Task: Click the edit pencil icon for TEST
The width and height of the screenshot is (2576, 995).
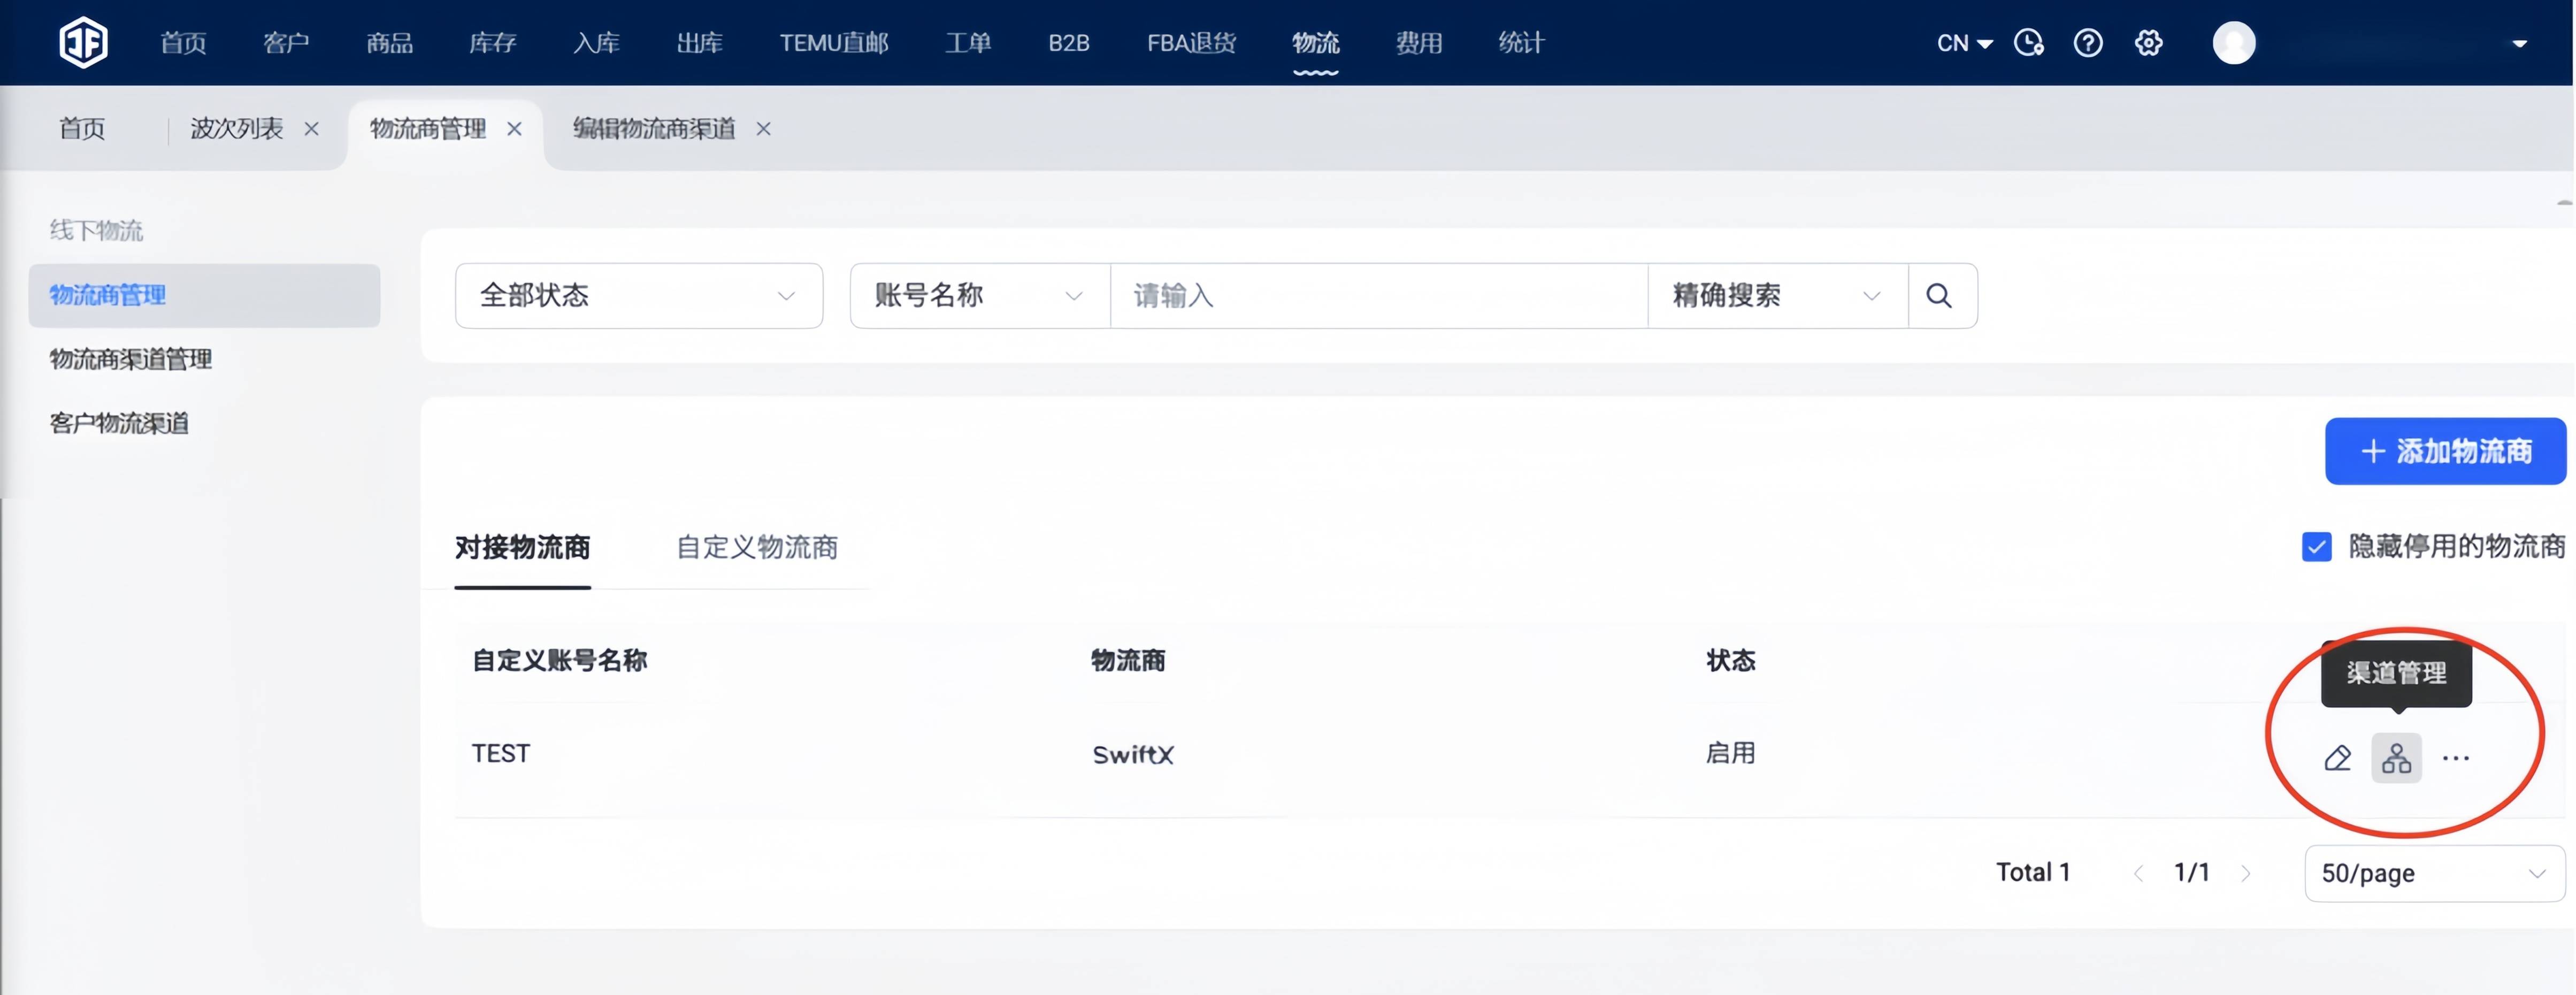Action: tap(2337, 758)
